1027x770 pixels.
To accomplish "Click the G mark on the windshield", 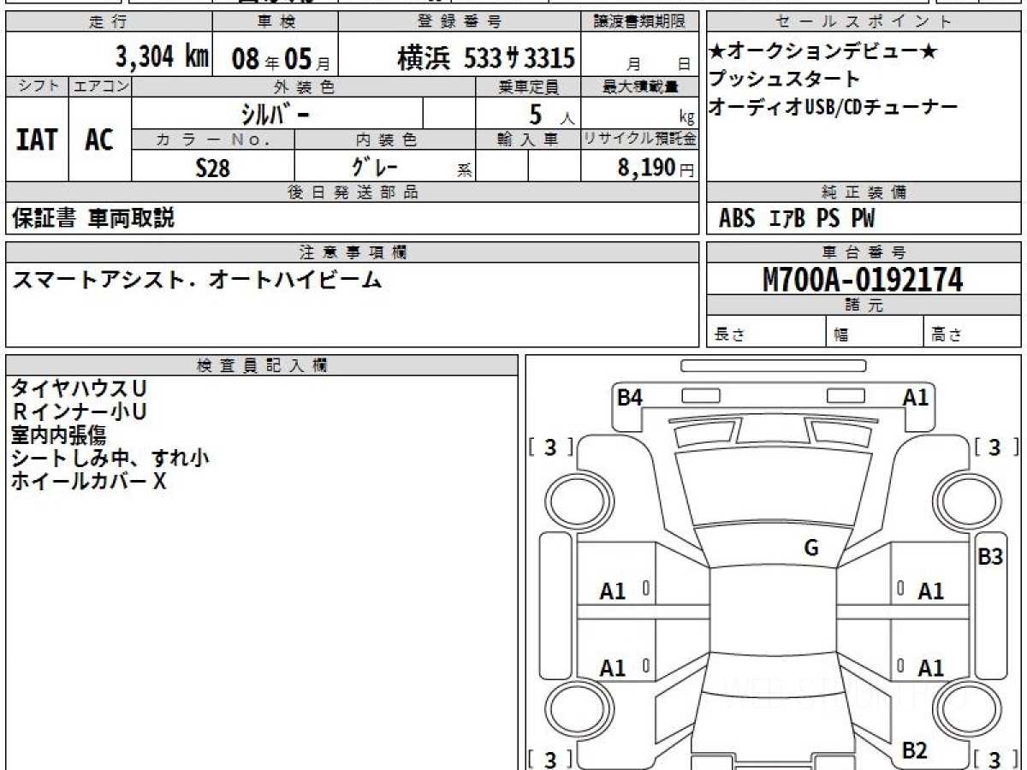I will coord(811,548).
